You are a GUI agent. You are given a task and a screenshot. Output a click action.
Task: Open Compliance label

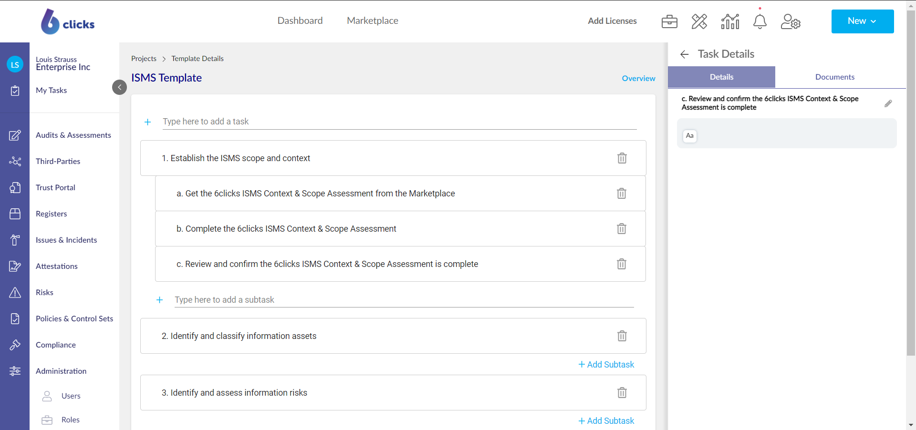(x=56, y=345)
